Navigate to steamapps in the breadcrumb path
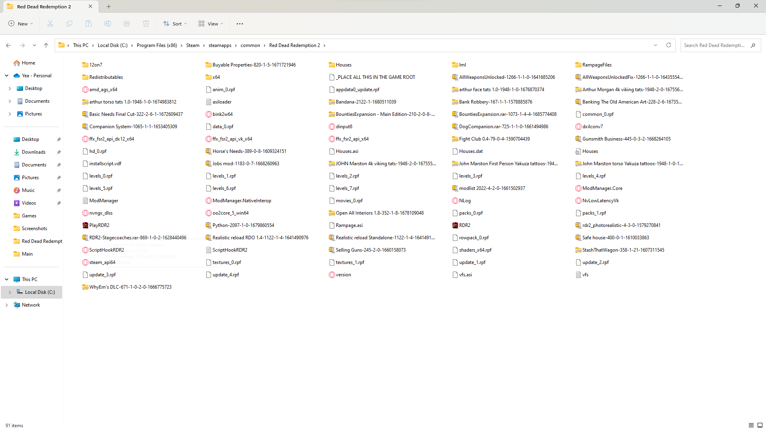Screen dimensions: 766x430 [x=220, y=45]
